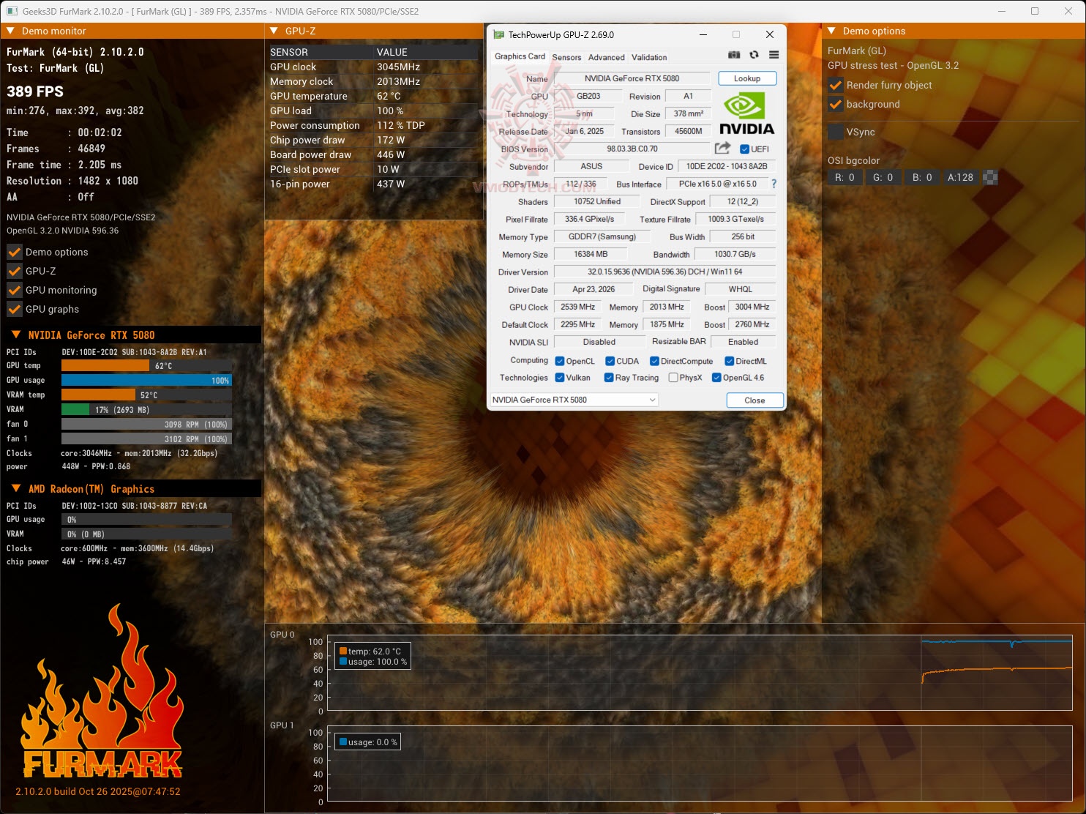Open the GPU-Z hamburger menu
Viewport: 1086px width, 814px height.
coord(774,56)
